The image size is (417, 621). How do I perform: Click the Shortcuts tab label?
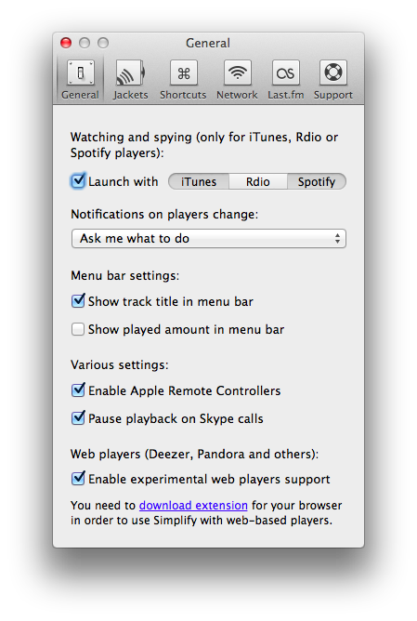coord(183,95)
